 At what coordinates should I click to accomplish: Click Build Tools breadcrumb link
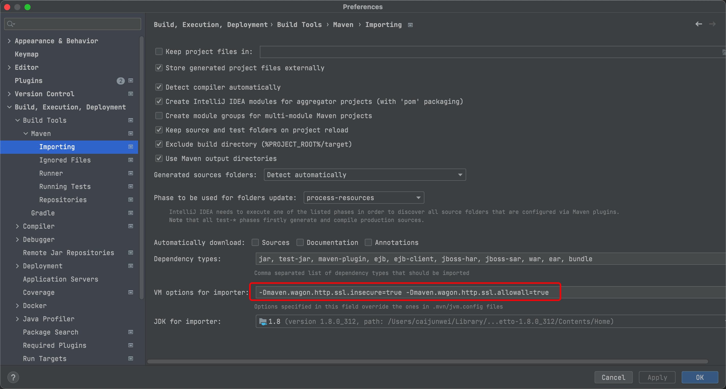click(299, 25)
